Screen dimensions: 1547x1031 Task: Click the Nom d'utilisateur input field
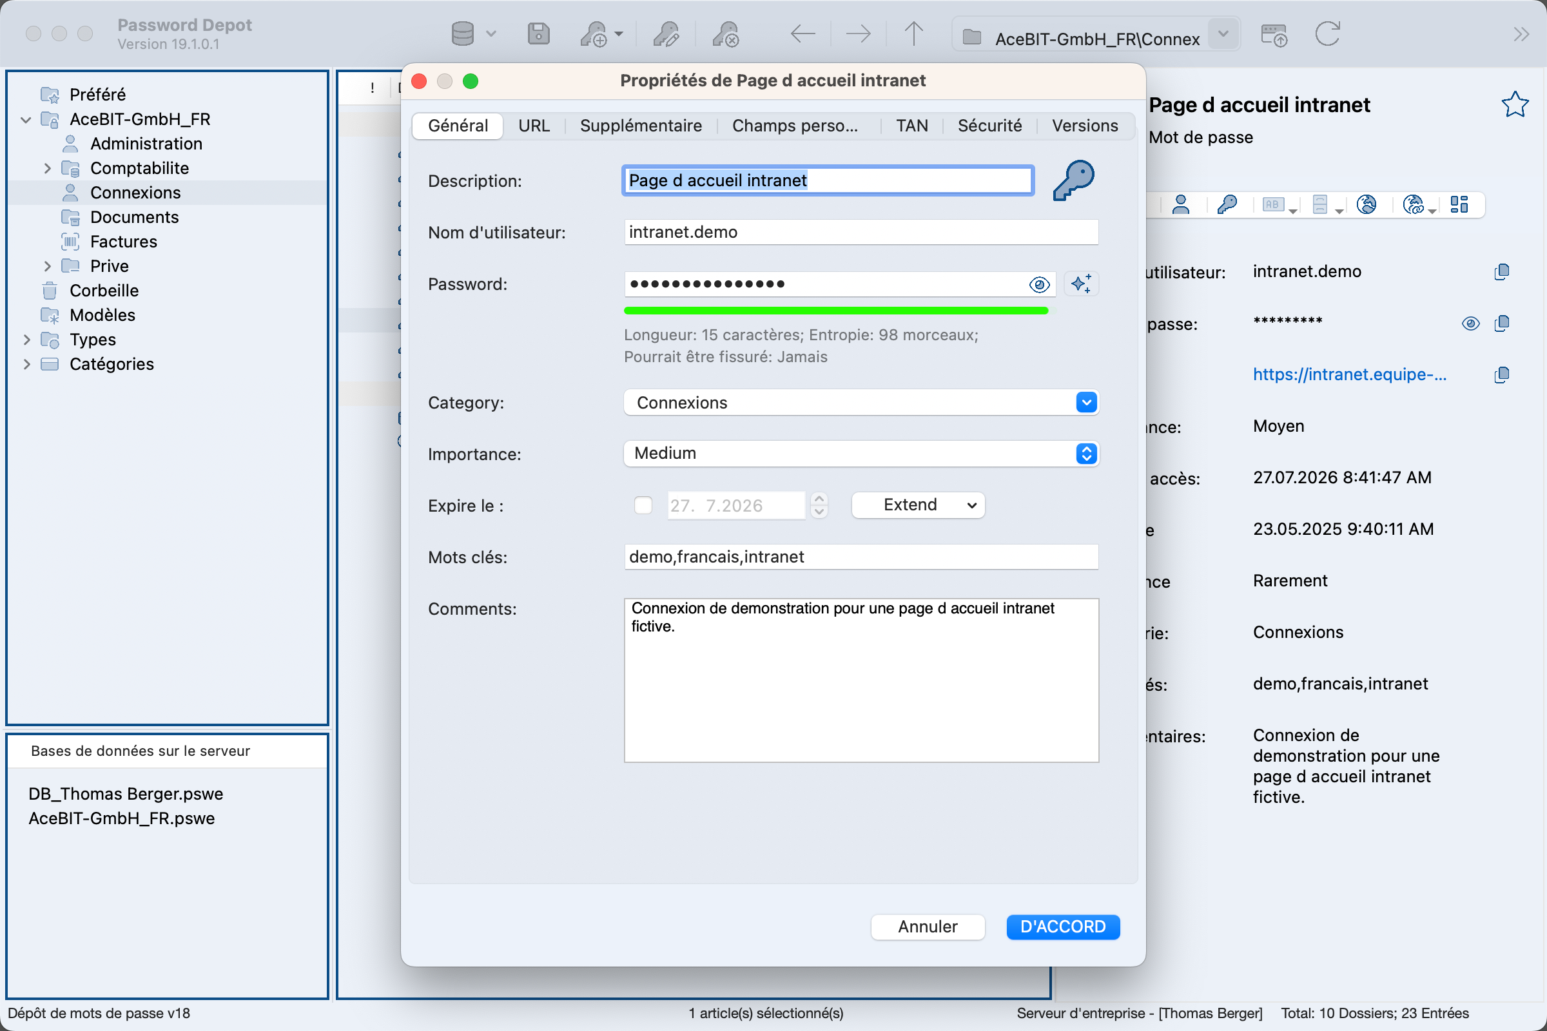coord(861,232)
